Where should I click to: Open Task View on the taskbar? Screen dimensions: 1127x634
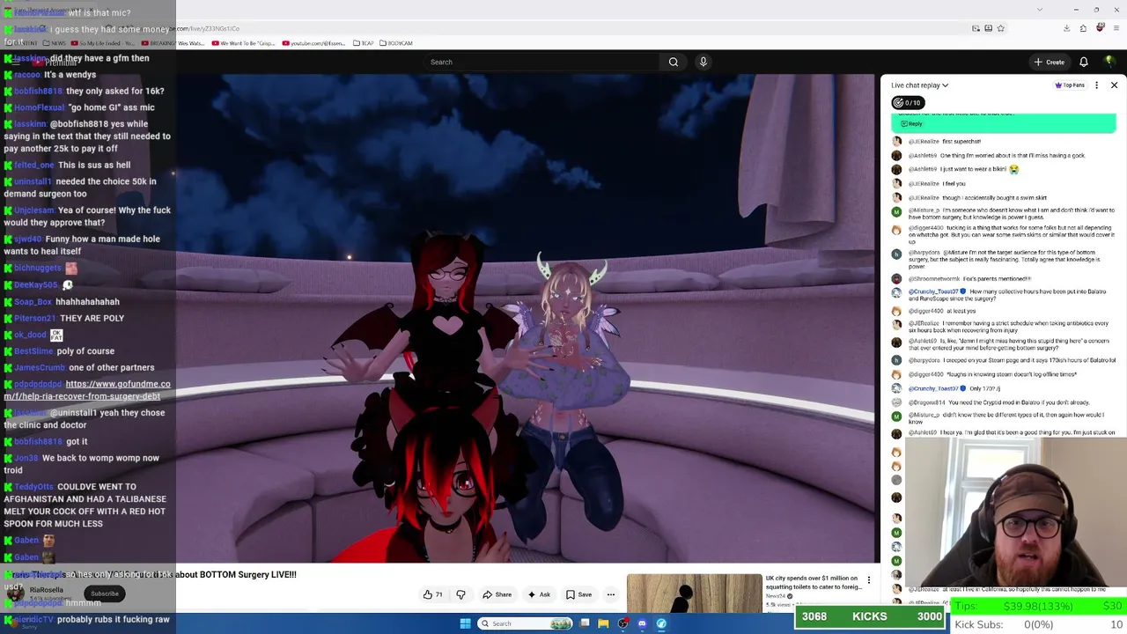click(585, 623)
